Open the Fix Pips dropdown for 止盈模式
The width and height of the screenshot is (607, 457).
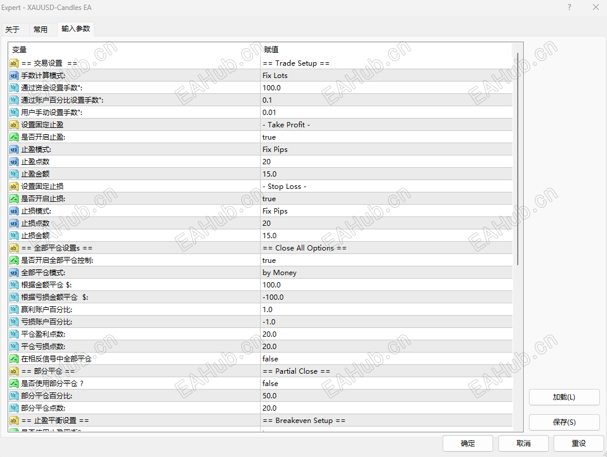[386, 150]
